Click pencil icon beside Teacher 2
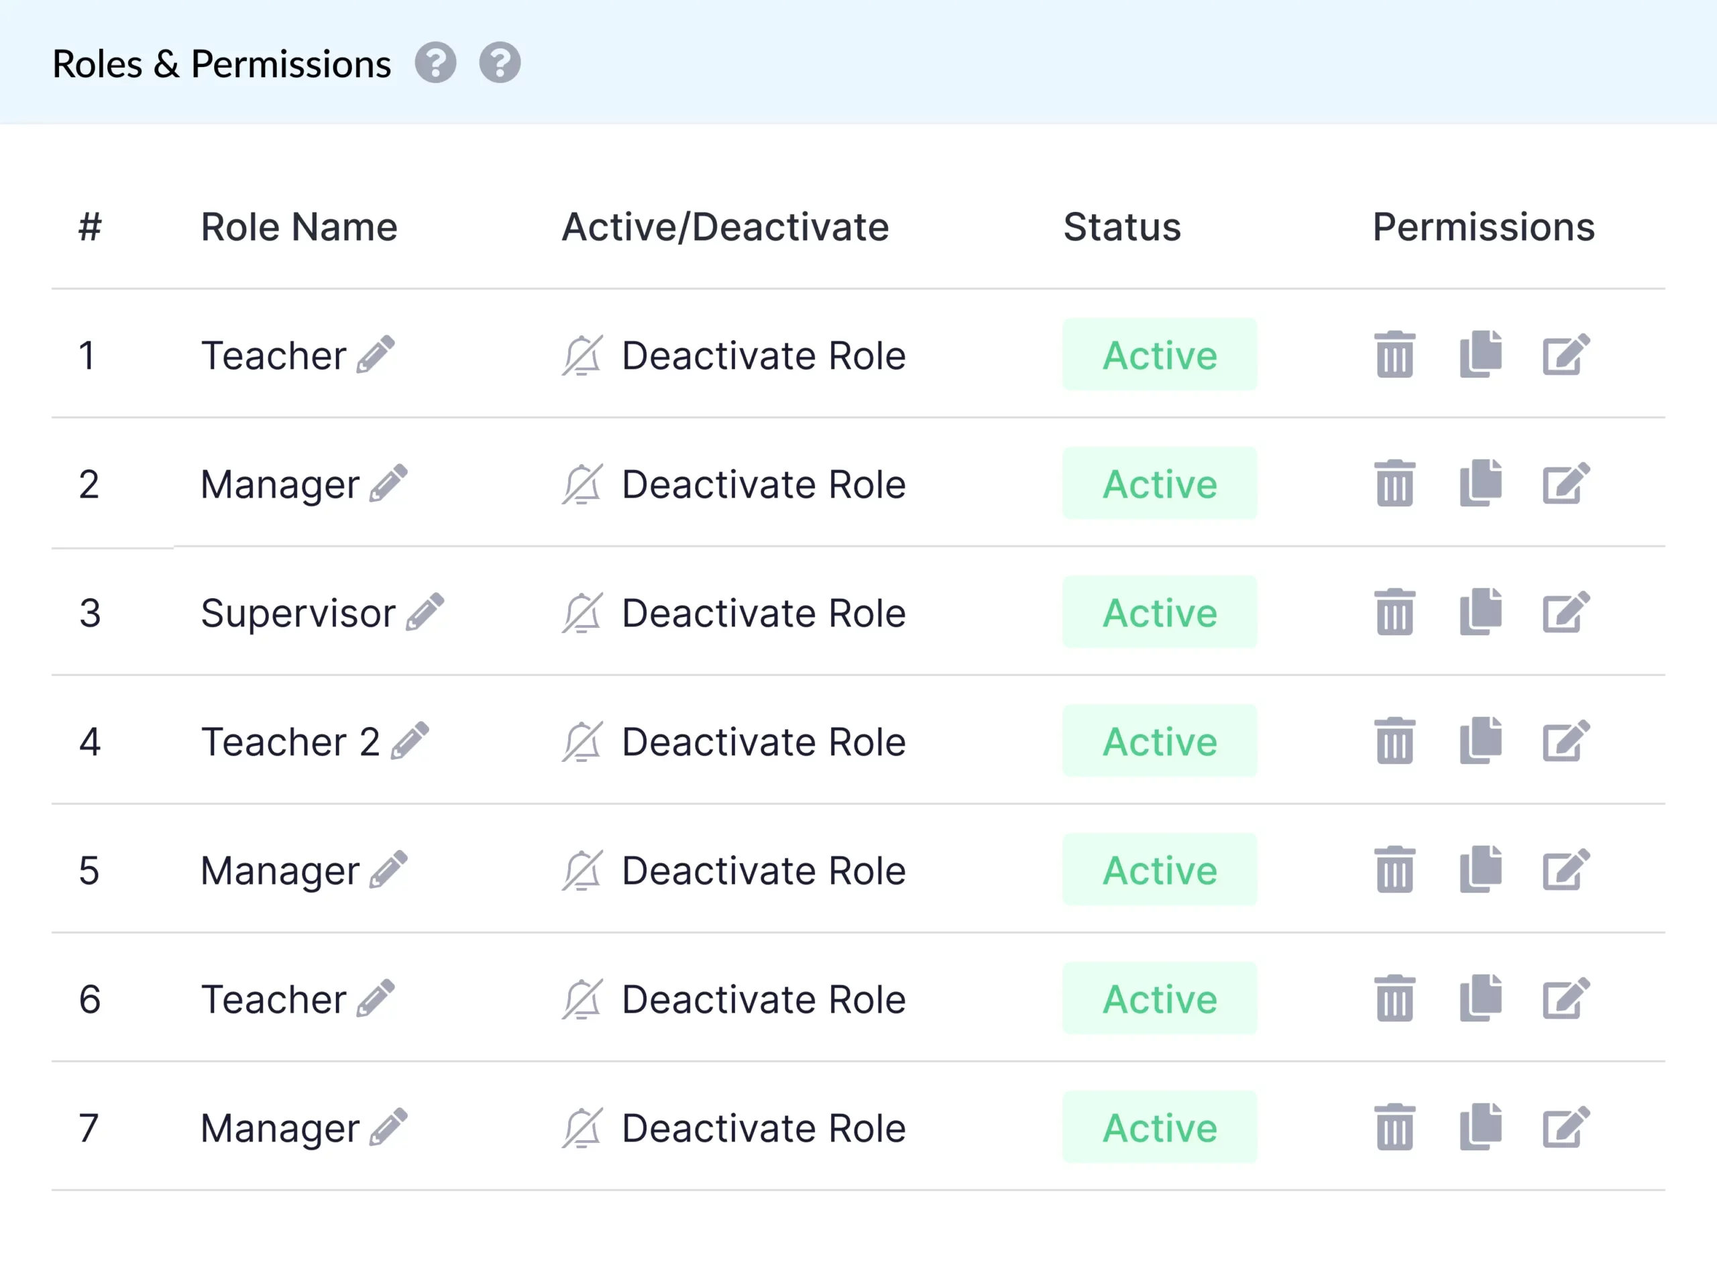The image size is (1717, 1277). (410, 740)
